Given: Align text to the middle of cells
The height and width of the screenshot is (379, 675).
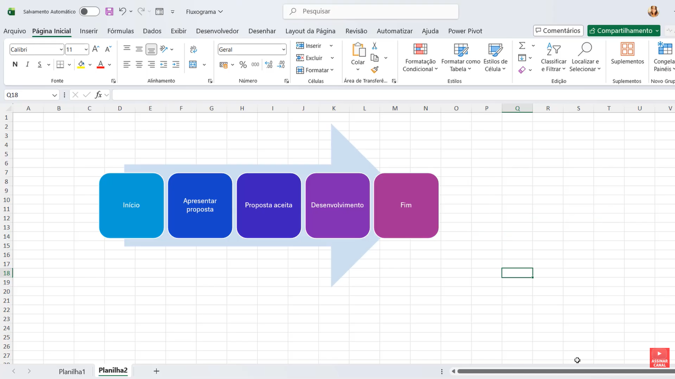Looking at the screenshot, I should pyautogui.click(x=139, y=49).
